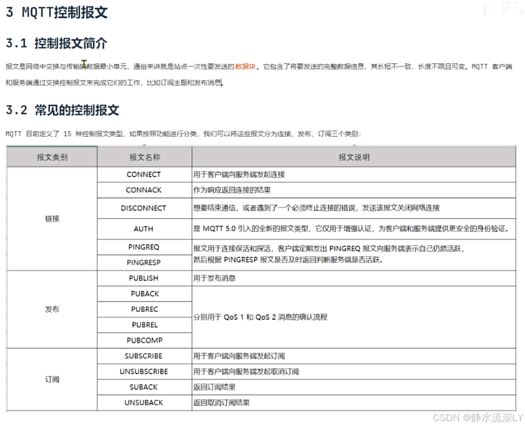525x427 pixels.
Task: Click the 报文名称 column header
Action: (x=145, y=157)
